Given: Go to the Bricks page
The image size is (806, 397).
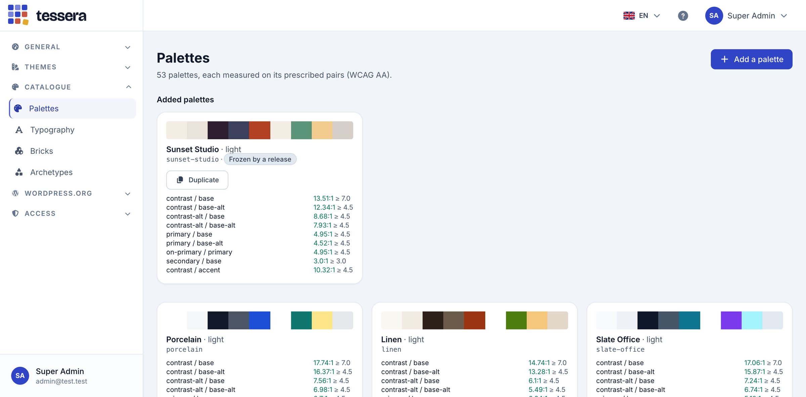Looking at the screenshot, I should [73, 151].
